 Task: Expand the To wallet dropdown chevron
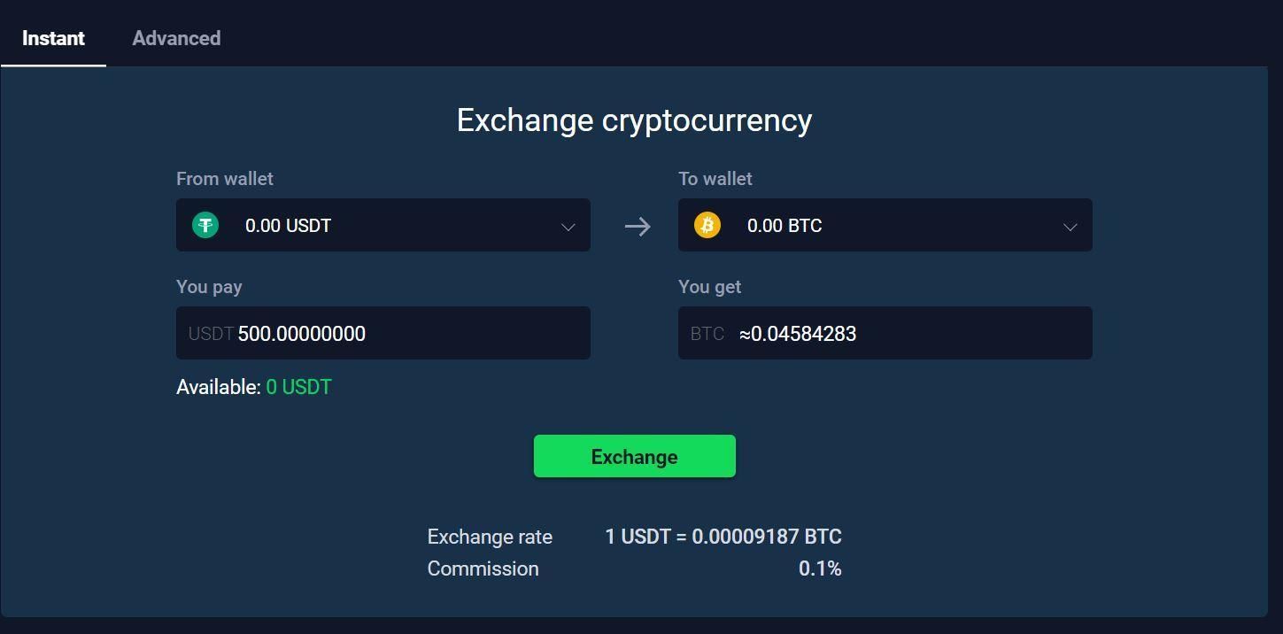tap(1070, 227)
